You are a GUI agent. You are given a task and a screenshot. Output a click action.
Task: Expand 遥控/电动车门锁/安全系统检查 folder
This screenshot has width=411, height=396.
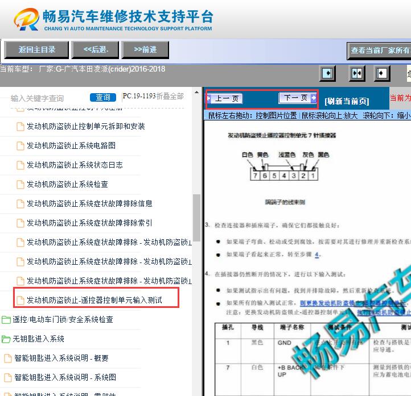point(63,320)
